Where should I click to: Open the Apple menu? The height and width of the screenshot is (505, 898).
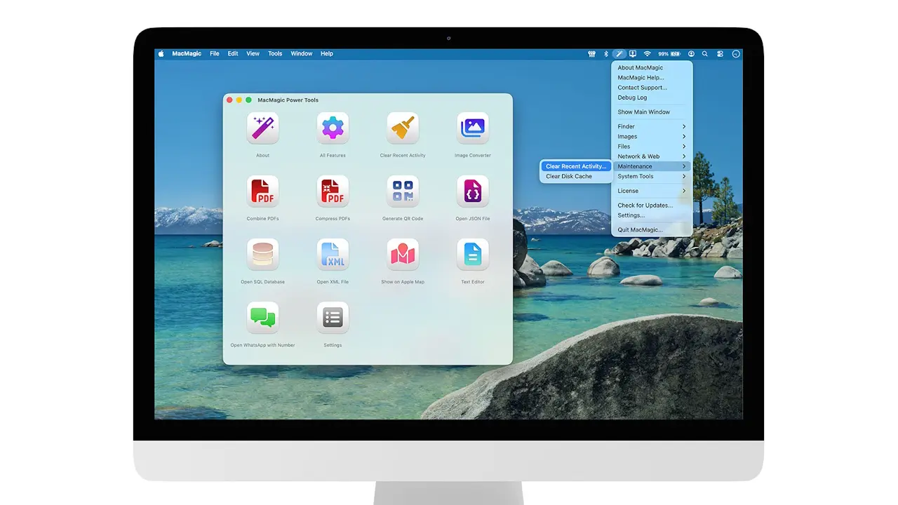click(x=161, y=53)
